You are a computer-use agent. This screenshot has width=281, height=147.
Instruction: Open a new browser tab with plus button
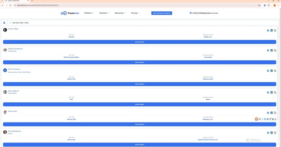coord(32,1)
